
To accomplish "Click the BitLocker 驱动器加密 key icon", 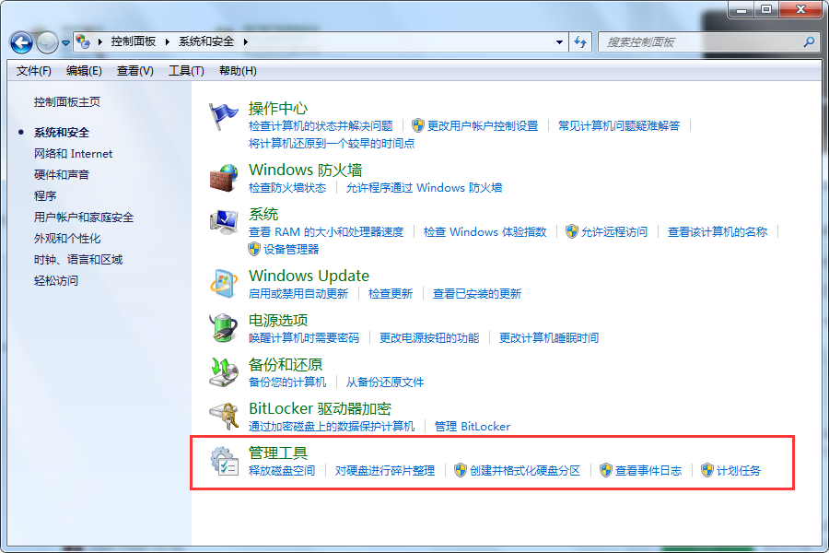I will (x=224, y=417).
